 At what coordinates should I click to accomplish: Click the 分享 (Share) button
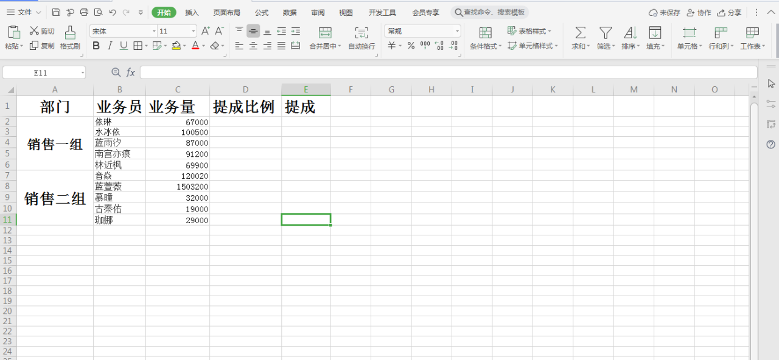pyautogui.click(x=729, y=12)
